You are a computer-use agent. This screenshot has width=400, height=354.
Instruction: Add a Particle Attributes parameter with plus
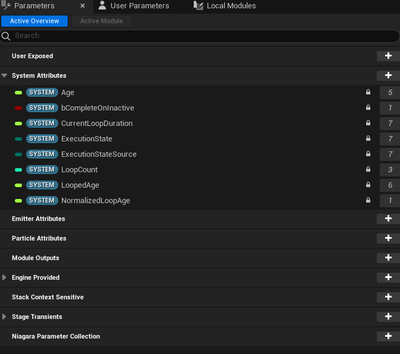388,238
